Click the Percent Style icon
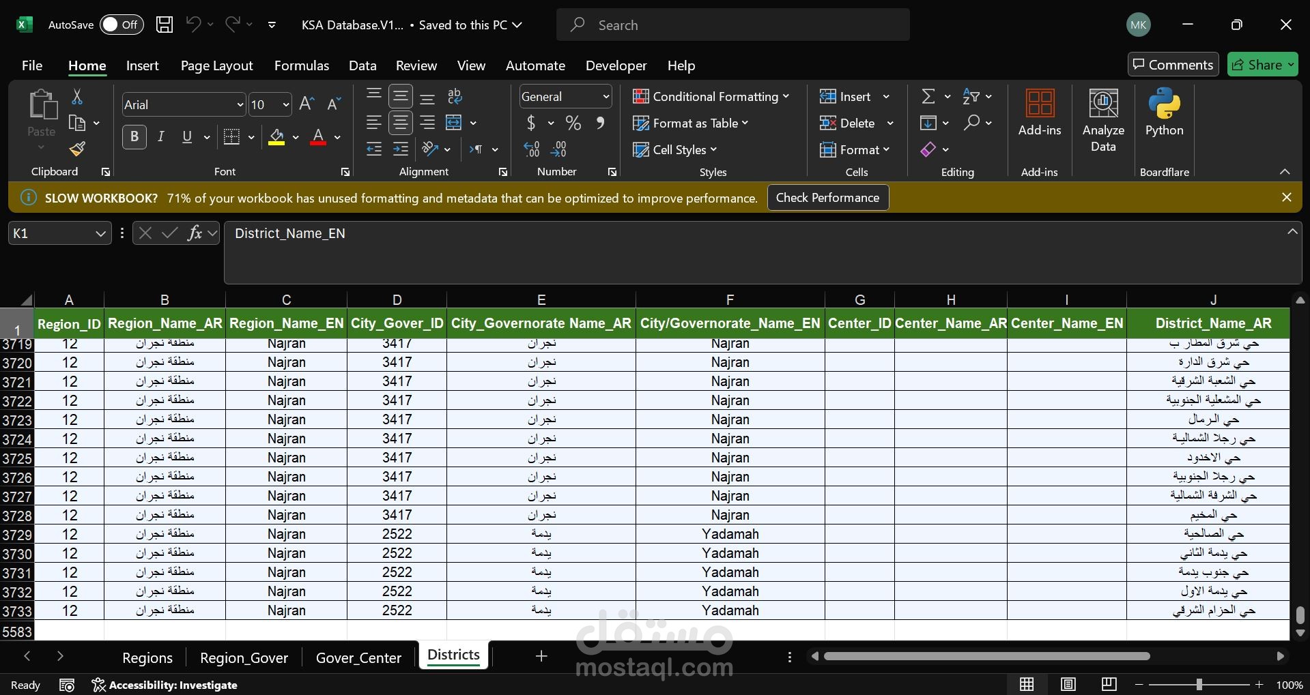This screenshot has height=695, width=1310. coord(573,123)
